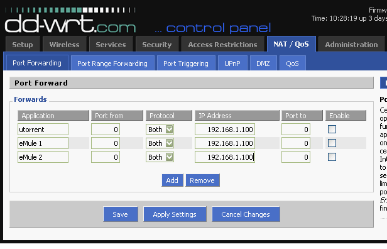Click the Cancel Changes button
The image size is (387, 249).
(246, 214)
